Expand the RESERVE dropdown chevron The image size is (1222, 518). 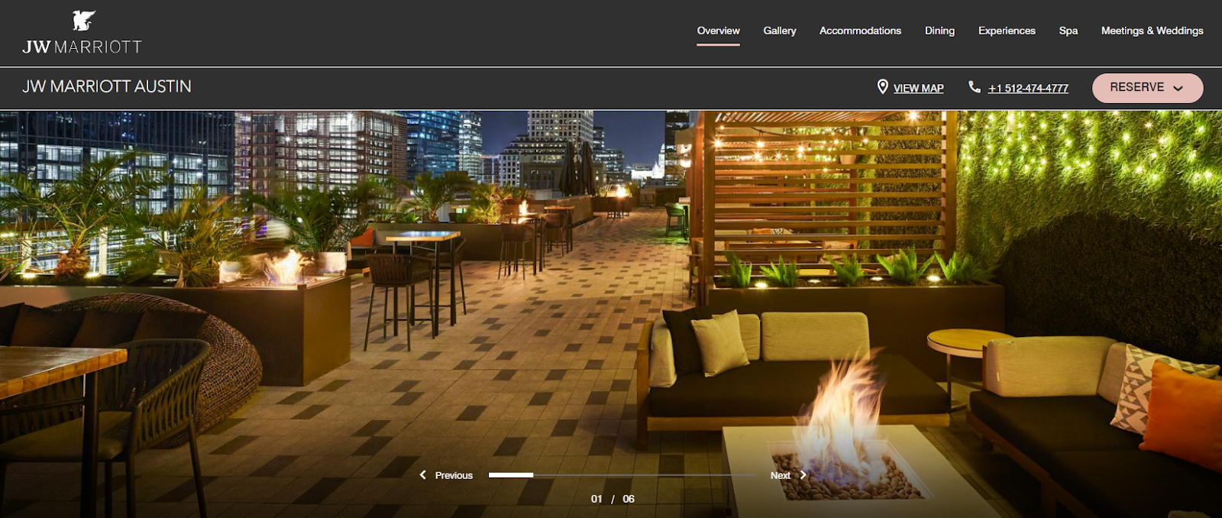1178,89
